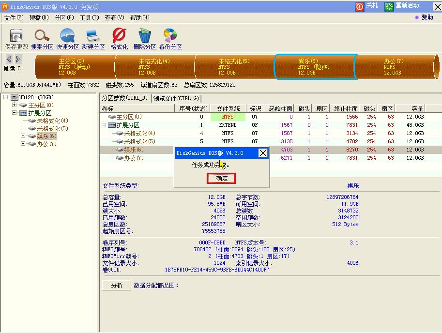
Task: Switch to 浏览文件(CTRL_G) tab
Action: [176, 98]
